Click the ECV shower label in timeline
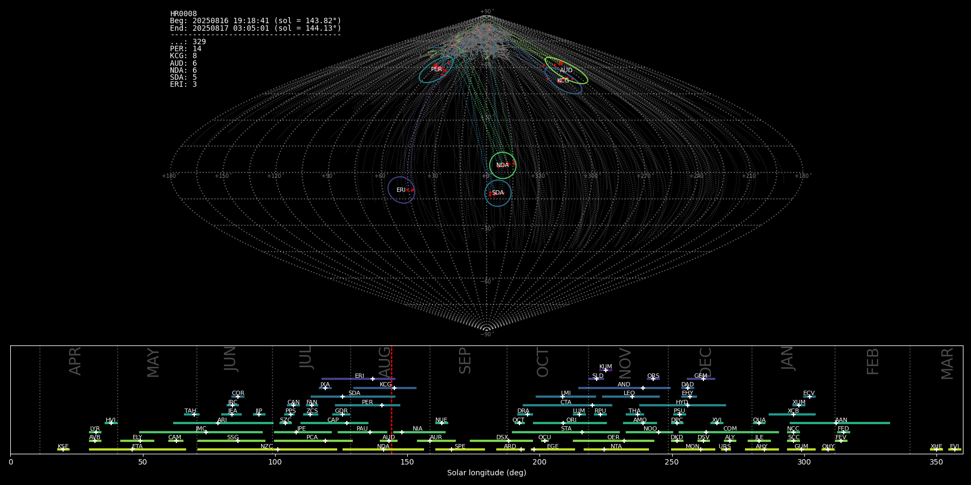 [x=809, y=393]
